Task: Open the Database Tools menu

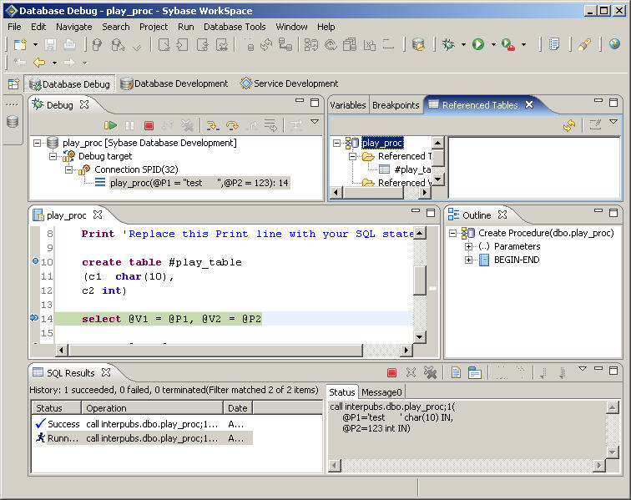Action: 235,27
